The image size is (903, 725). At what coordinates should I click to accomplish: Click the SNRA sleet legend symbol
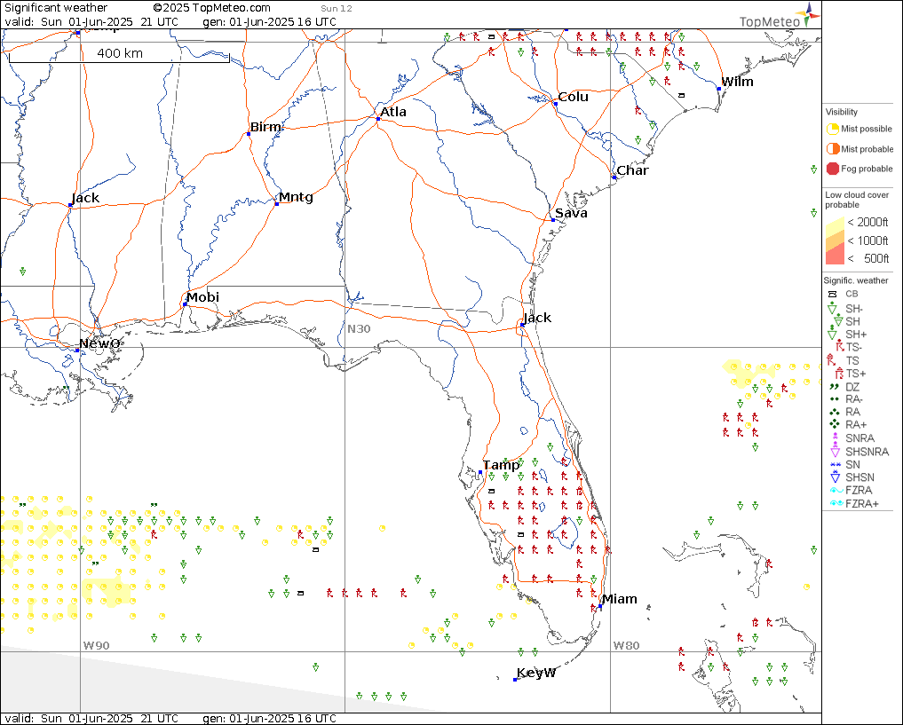coord(836,437)
